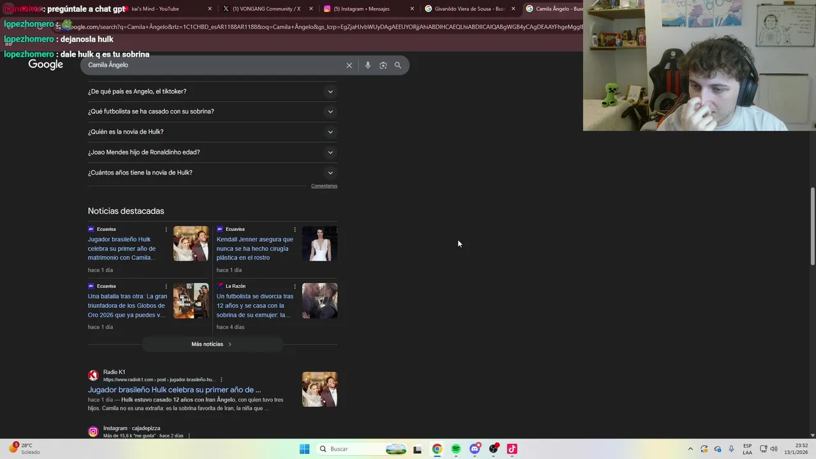The image size is (816, 459).
Task: Click the magnifying glass search button
Action: [398, 65]
